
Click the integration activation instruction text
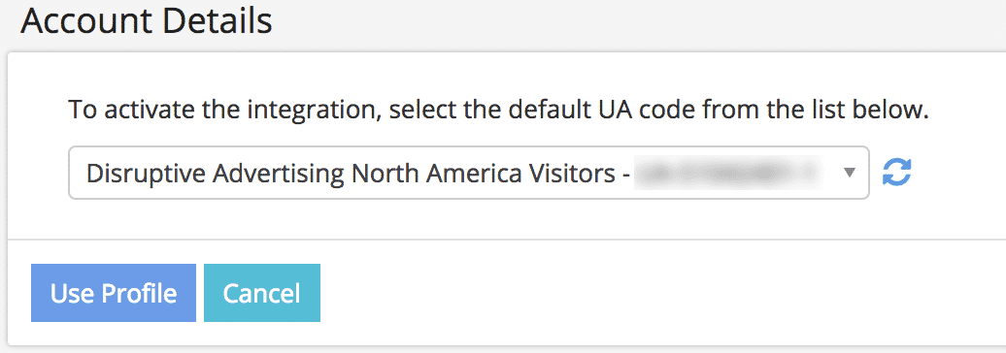coord(498,111)
